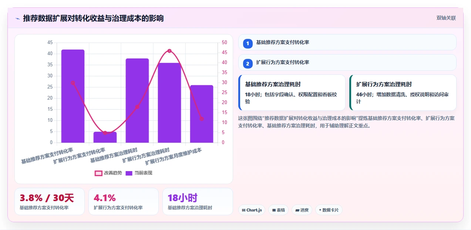Click the blue number 1 badge

pyautogui.click(x=248, y=43)
